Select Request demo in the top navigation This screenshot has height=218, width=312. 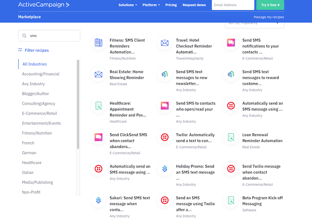194,5
